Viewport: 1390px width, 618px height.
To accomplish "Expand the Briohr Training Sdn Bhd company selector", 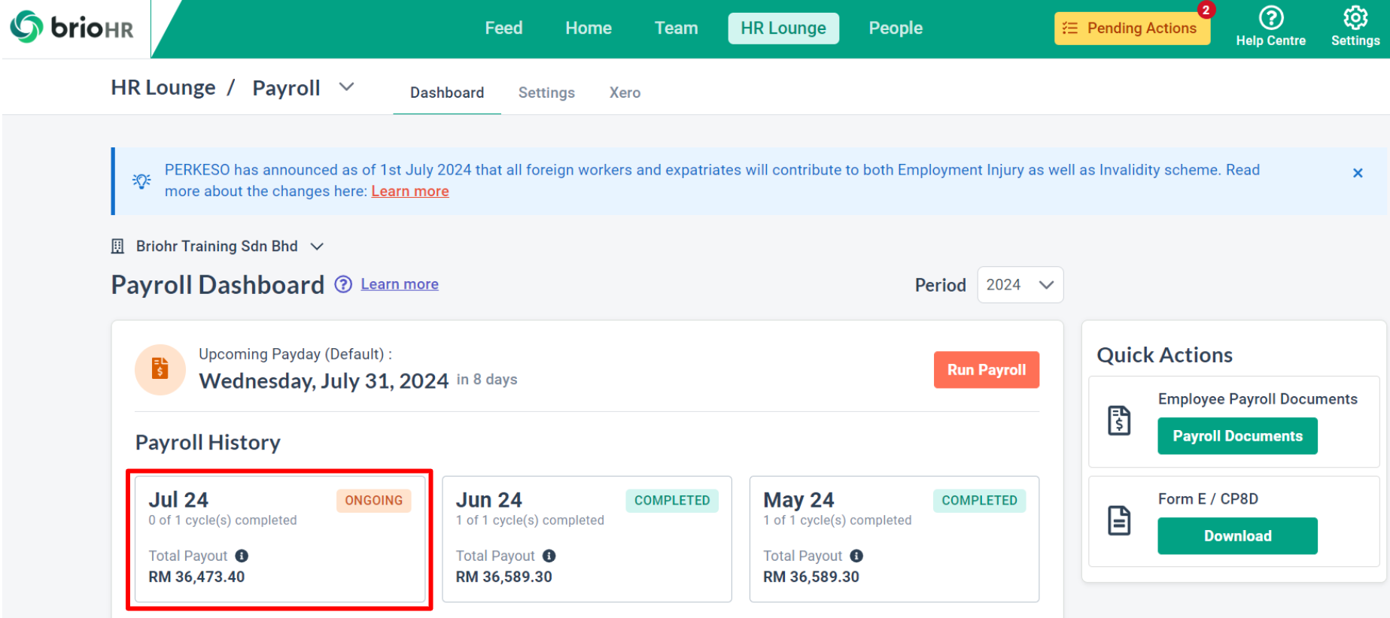I will 317,247.
